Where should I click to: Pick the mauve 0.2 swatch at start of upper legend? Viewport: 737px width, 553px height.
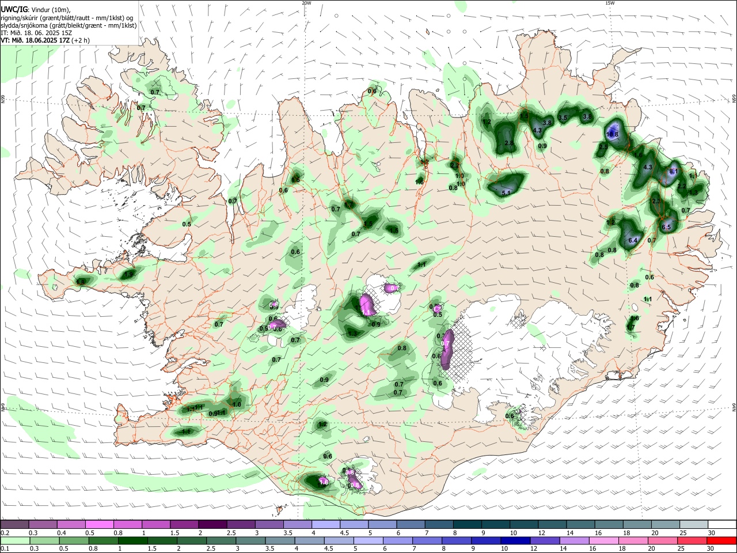[x=14, y=525]
